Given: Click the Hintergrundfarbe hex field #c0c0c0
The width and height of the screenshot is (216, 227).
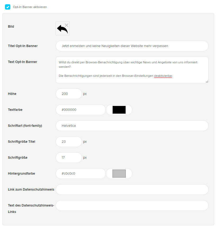Looking at the screenshot, I should click(81, 173).
